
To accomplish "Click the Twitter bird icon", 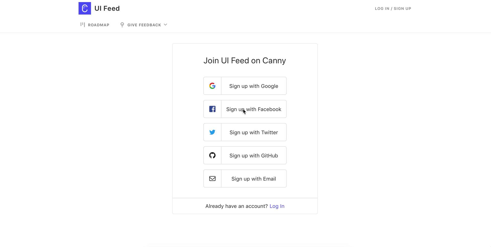I will point(213,132).
